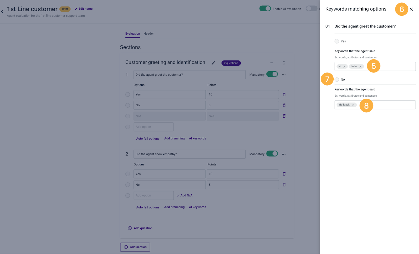This screenshot has width=419, height=254.
Task: Select the No radio in question 1
Action: click(x=128, y=105)
